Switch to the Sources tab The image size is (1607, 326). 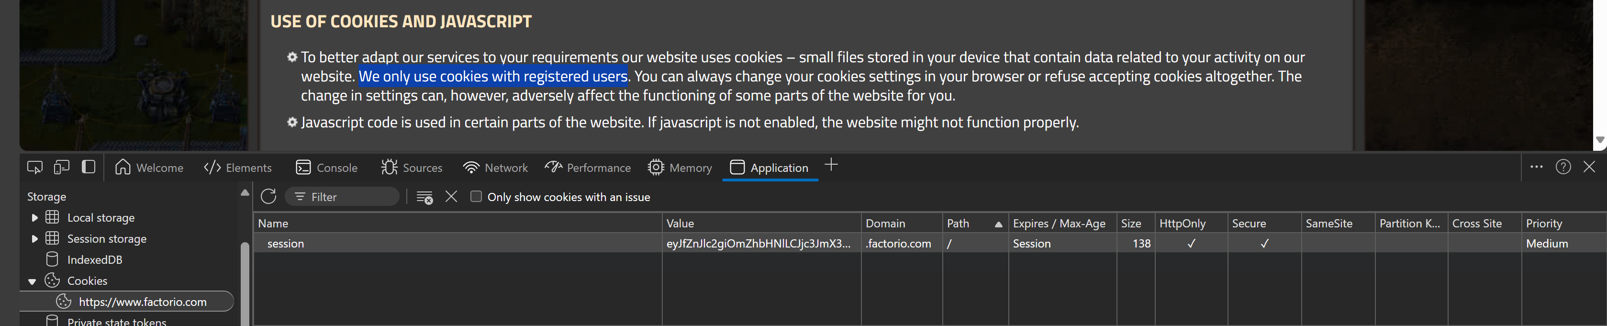[412, 168]
